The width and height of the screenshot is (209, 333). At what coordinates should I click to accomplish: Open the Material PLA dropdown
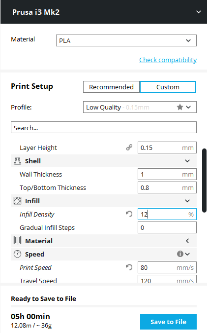[x=126, y=40]
